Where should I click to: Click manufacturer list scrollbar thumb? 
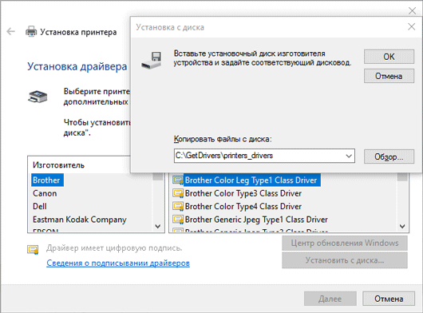(x=157, y=176)
